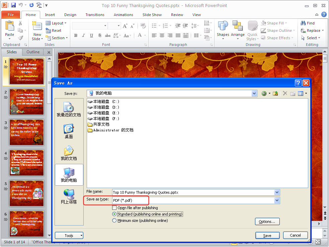
Task: Switch to the Outline pane tab
Action: pos(33,52)
